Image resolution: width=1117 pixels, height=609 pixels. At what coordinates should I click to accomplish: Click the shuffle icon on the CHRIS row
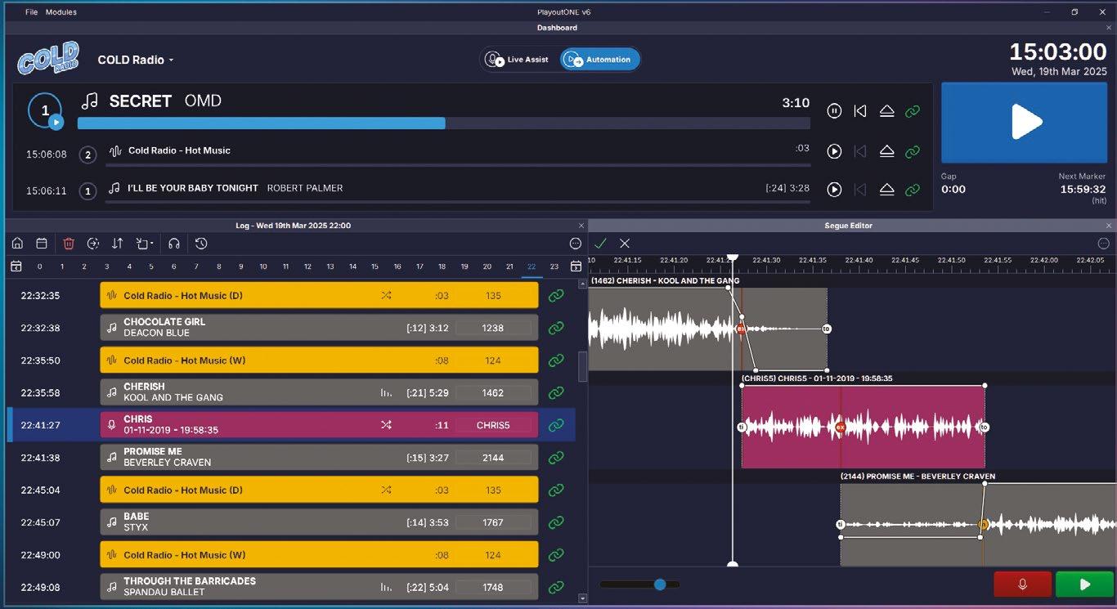point(386,425)
